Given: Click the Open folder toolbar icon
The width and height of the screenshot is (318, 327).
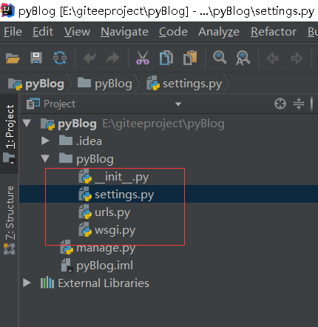Looking at the screenshot, I should pos(13,58).
